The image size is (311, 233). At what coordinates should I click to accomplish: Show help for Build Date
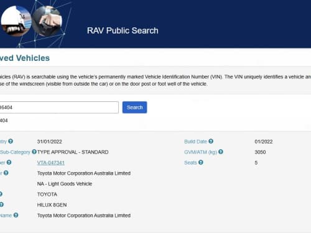click(x=211, y=141)
